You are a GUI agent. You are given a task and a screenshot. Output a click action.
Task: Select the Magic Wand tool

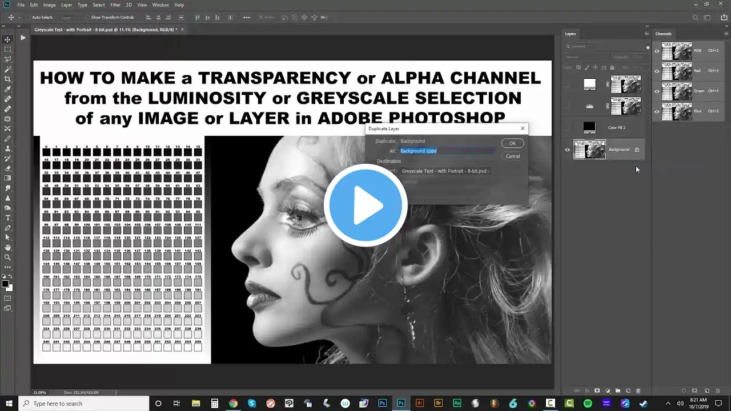(x=8, y=69)
